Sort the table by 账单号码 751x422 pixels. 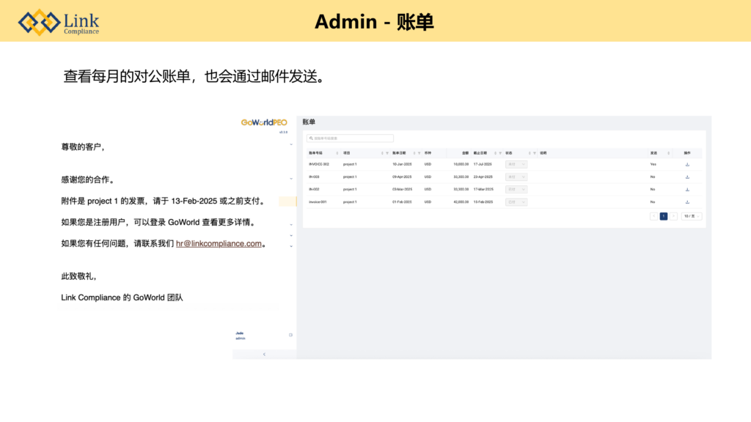[x=337, y=153]
